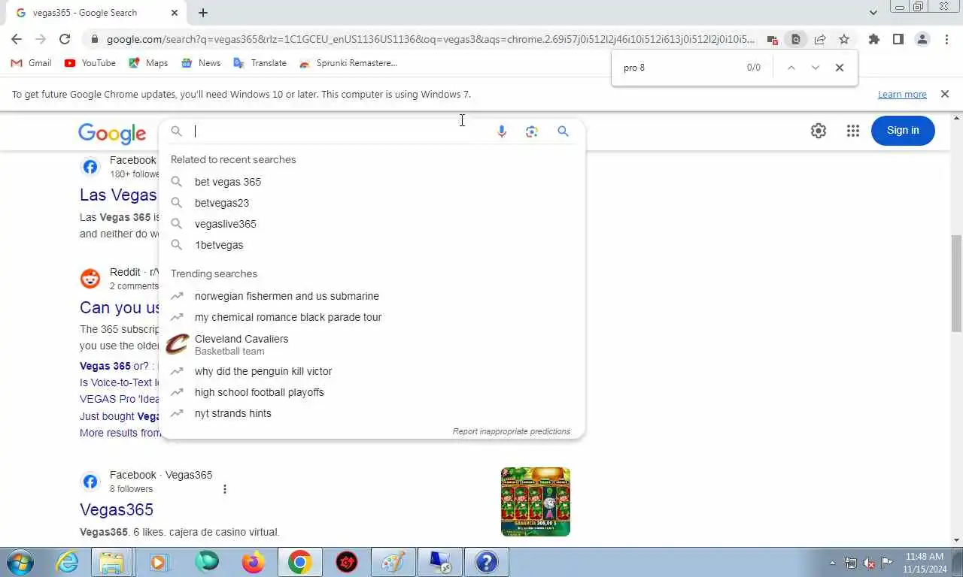Reload the current page
963x577 pixels.
pyautogui.click(x=65, y=39)
